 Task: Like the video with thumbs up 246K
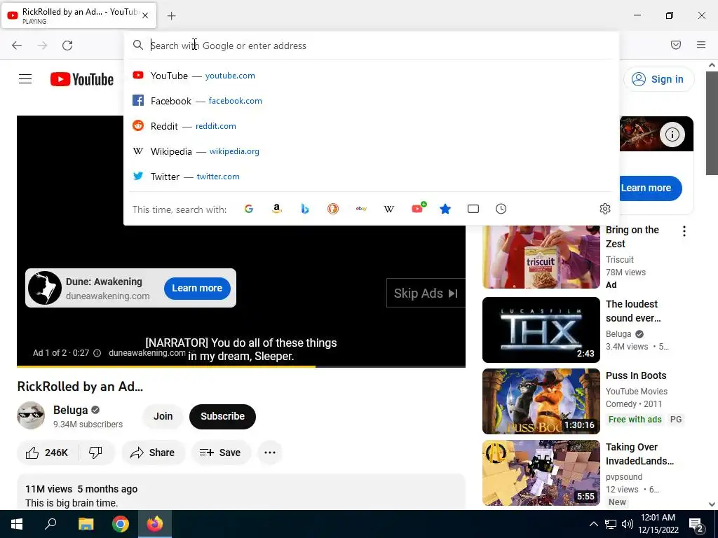[x=47, y=453]
